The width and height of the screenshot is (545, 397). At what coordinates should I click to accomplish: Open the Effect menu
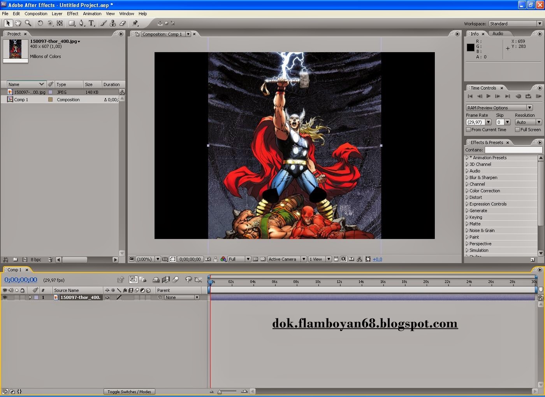click(72, 14)
